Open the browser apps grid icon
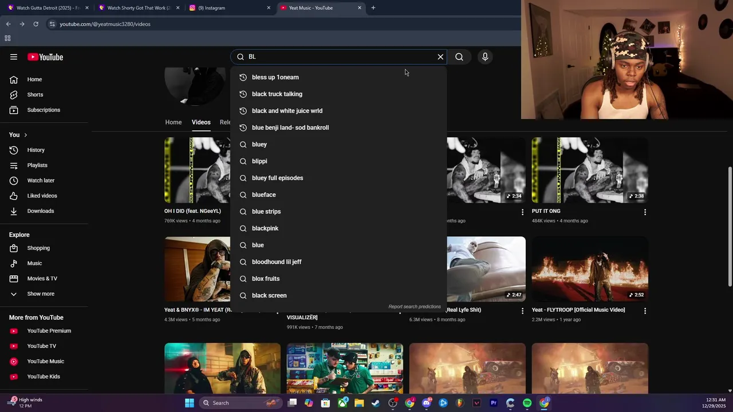 7,38
